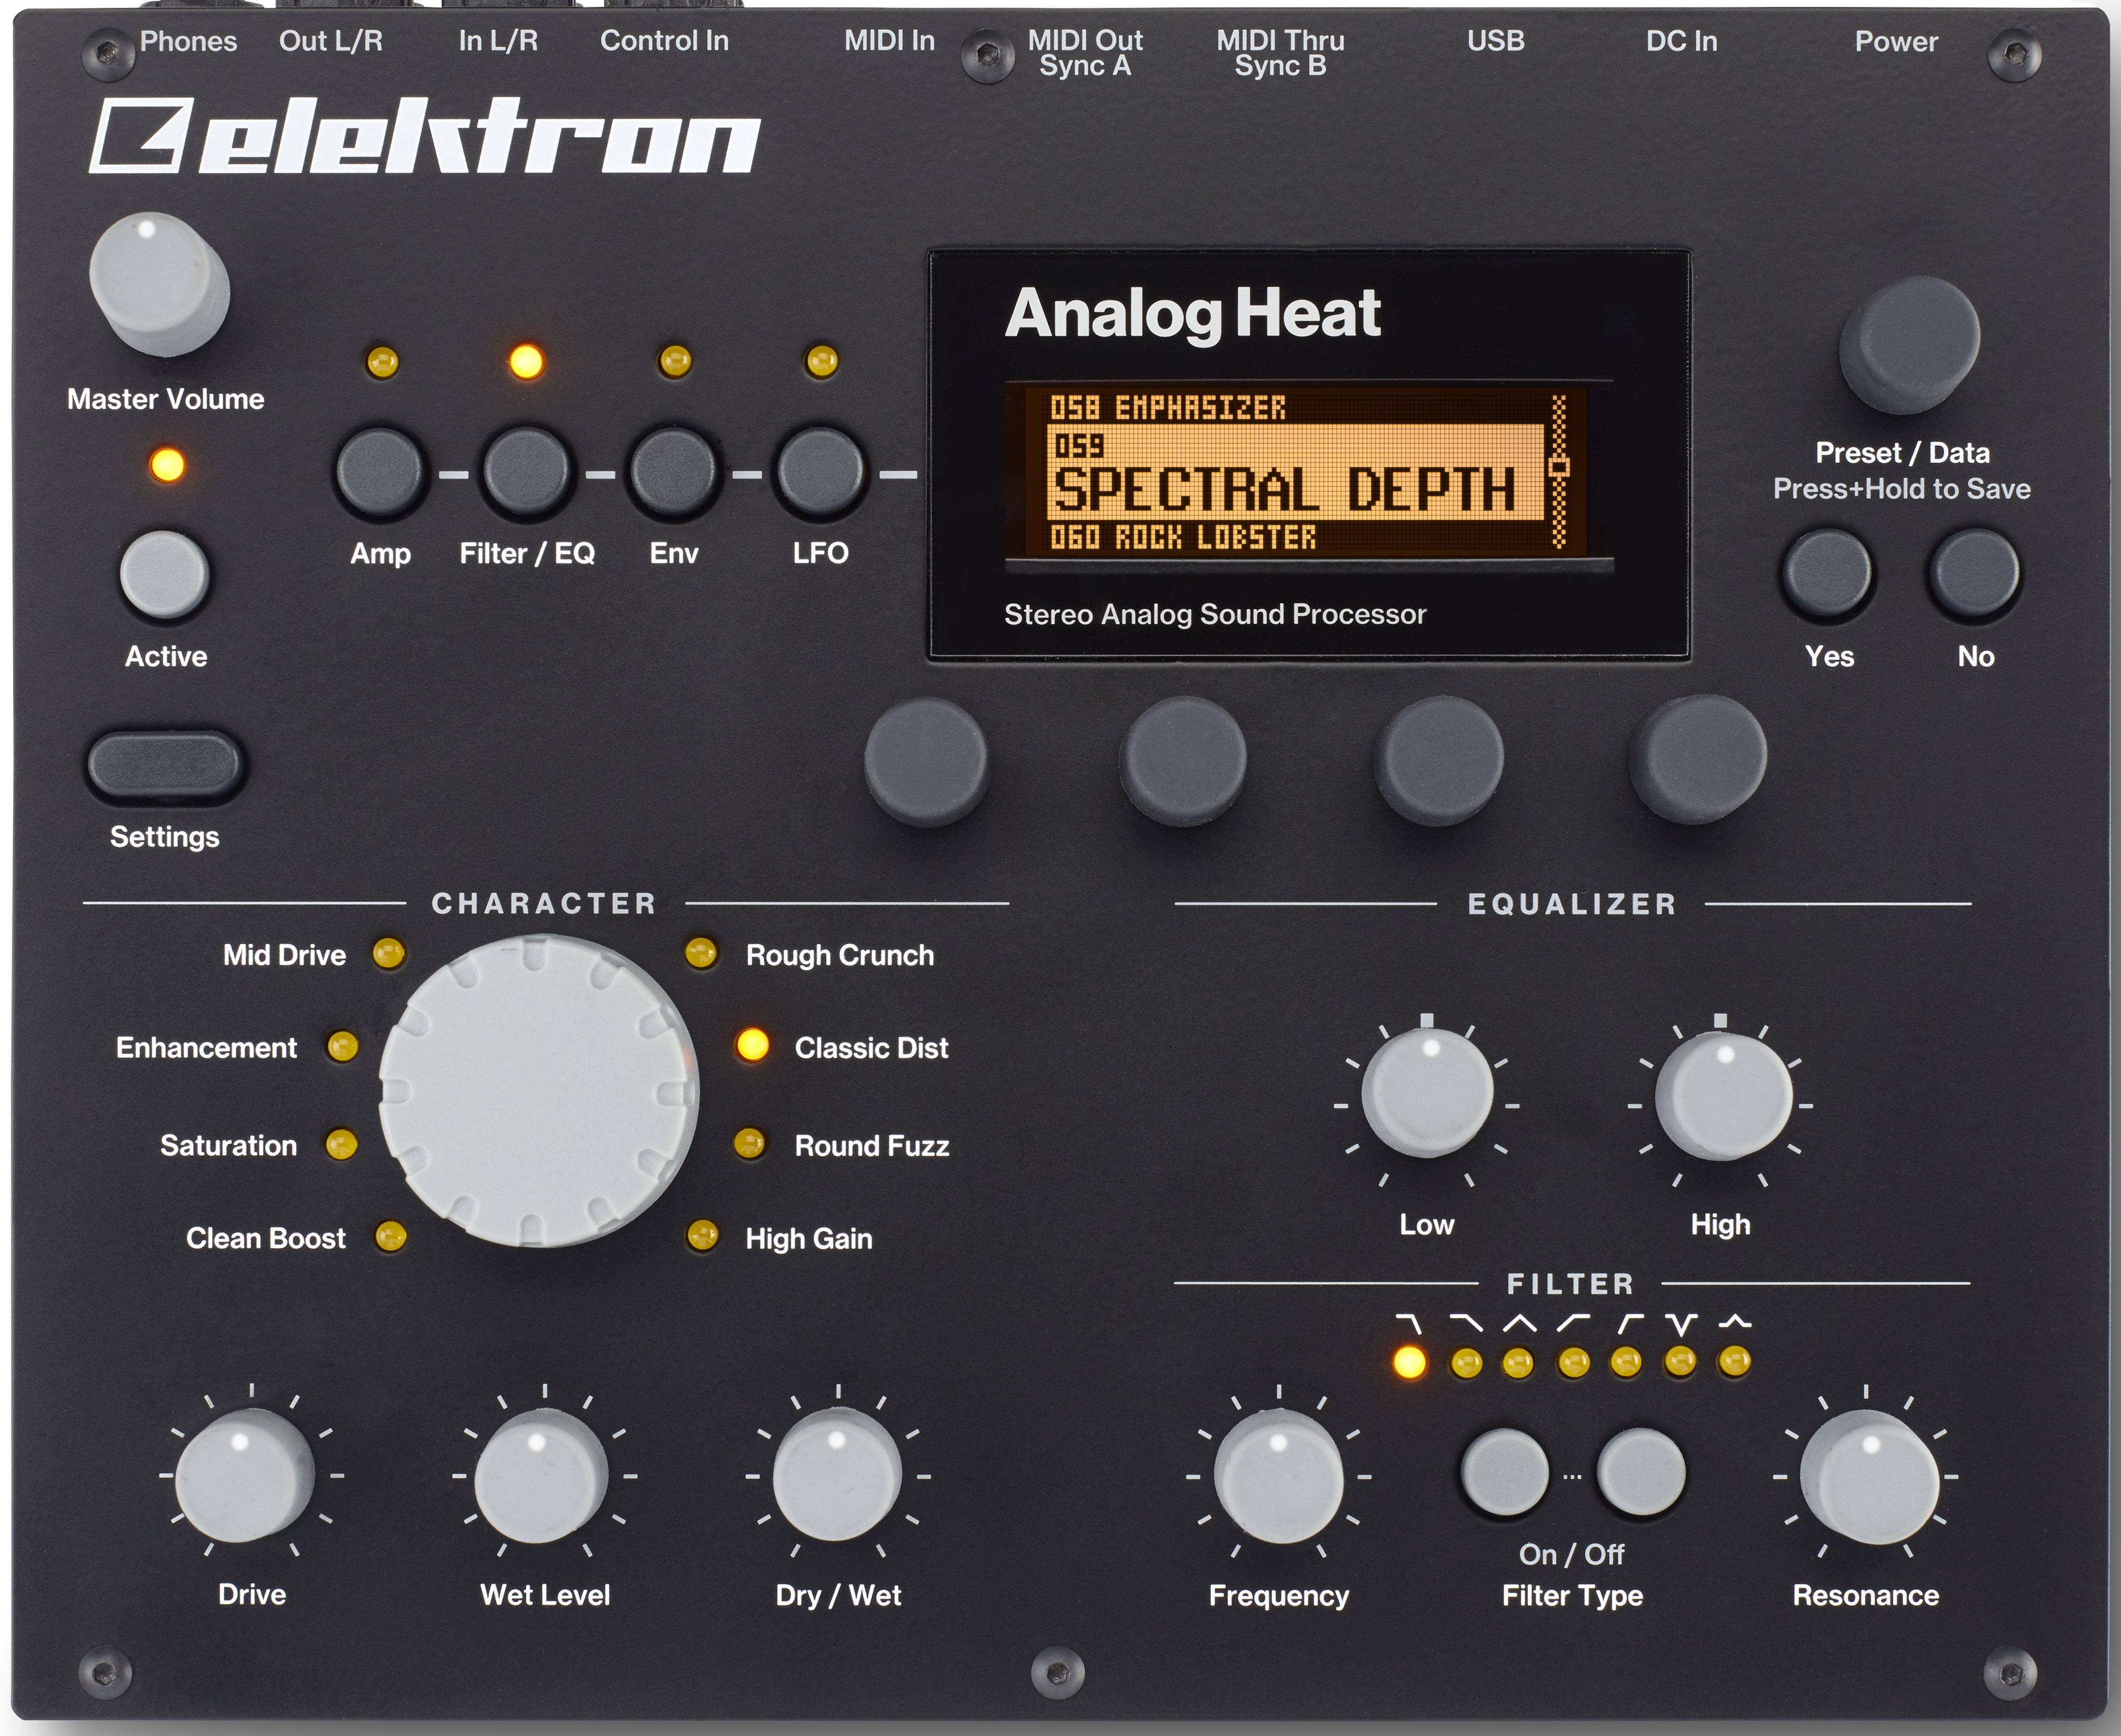Click the MIDI Thru Sync B label
Viewport: 2121px width, 1736px height.
(1280, 53)
